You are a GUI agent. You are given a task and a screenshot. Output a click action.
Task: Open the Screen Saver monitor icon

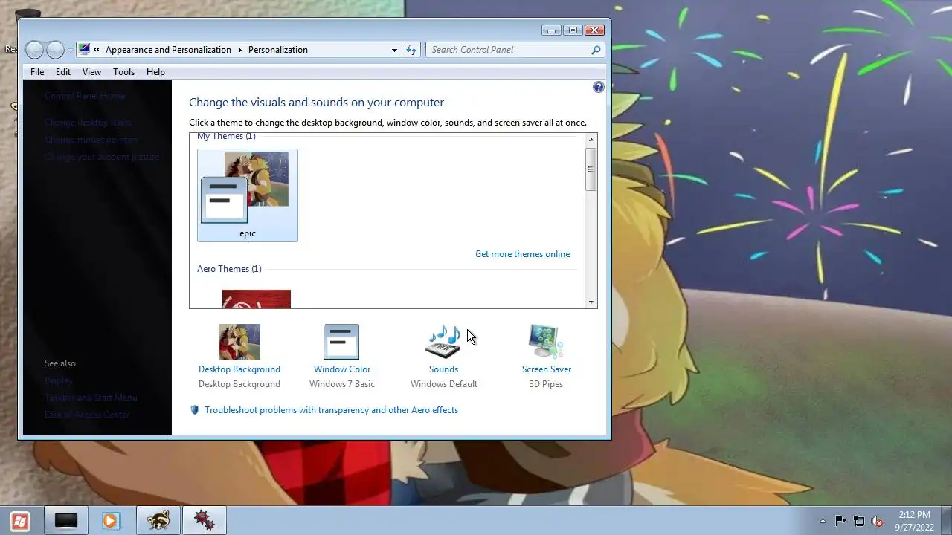pyautogui.click(x=546, y=342)
